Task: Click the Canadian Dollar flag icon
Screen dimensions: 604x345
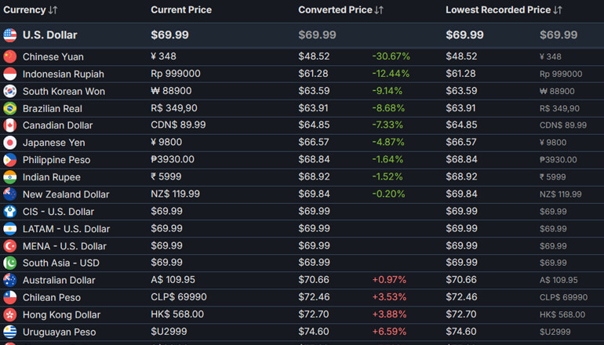Action: [x=9, y=125]
